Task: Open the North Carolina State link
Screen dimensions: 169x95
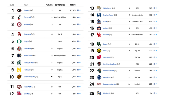Action: point(110,64)
